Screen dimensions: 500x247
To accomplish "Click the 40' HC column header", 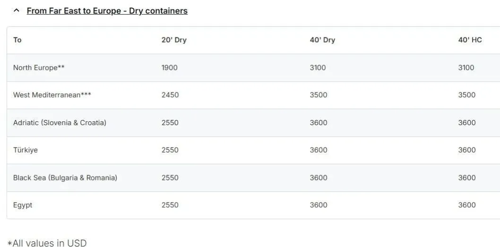I will tap(470, 40).
